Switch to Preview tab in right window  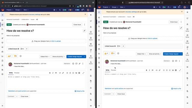pos(113,70)
